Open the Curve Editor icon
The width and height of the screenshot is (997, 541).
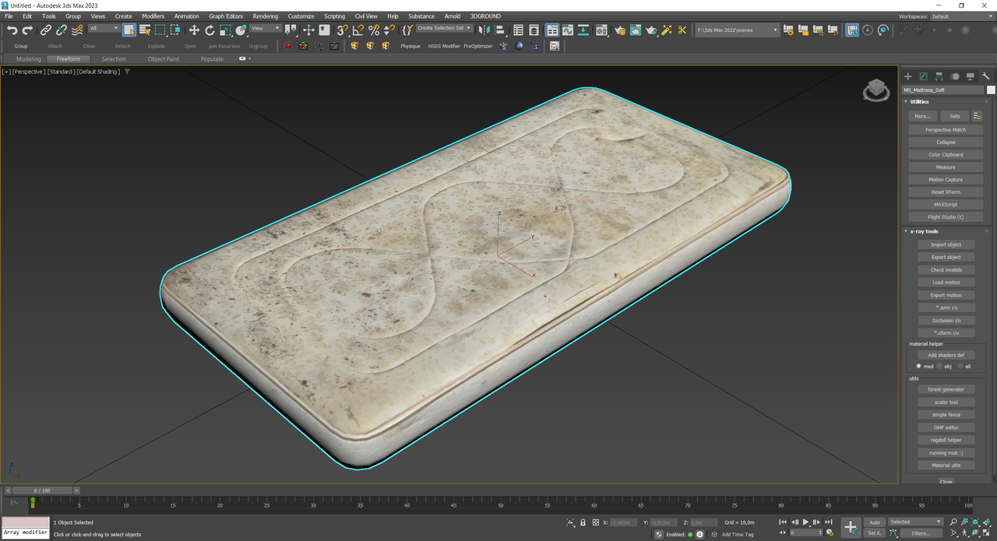click(568, 30)
